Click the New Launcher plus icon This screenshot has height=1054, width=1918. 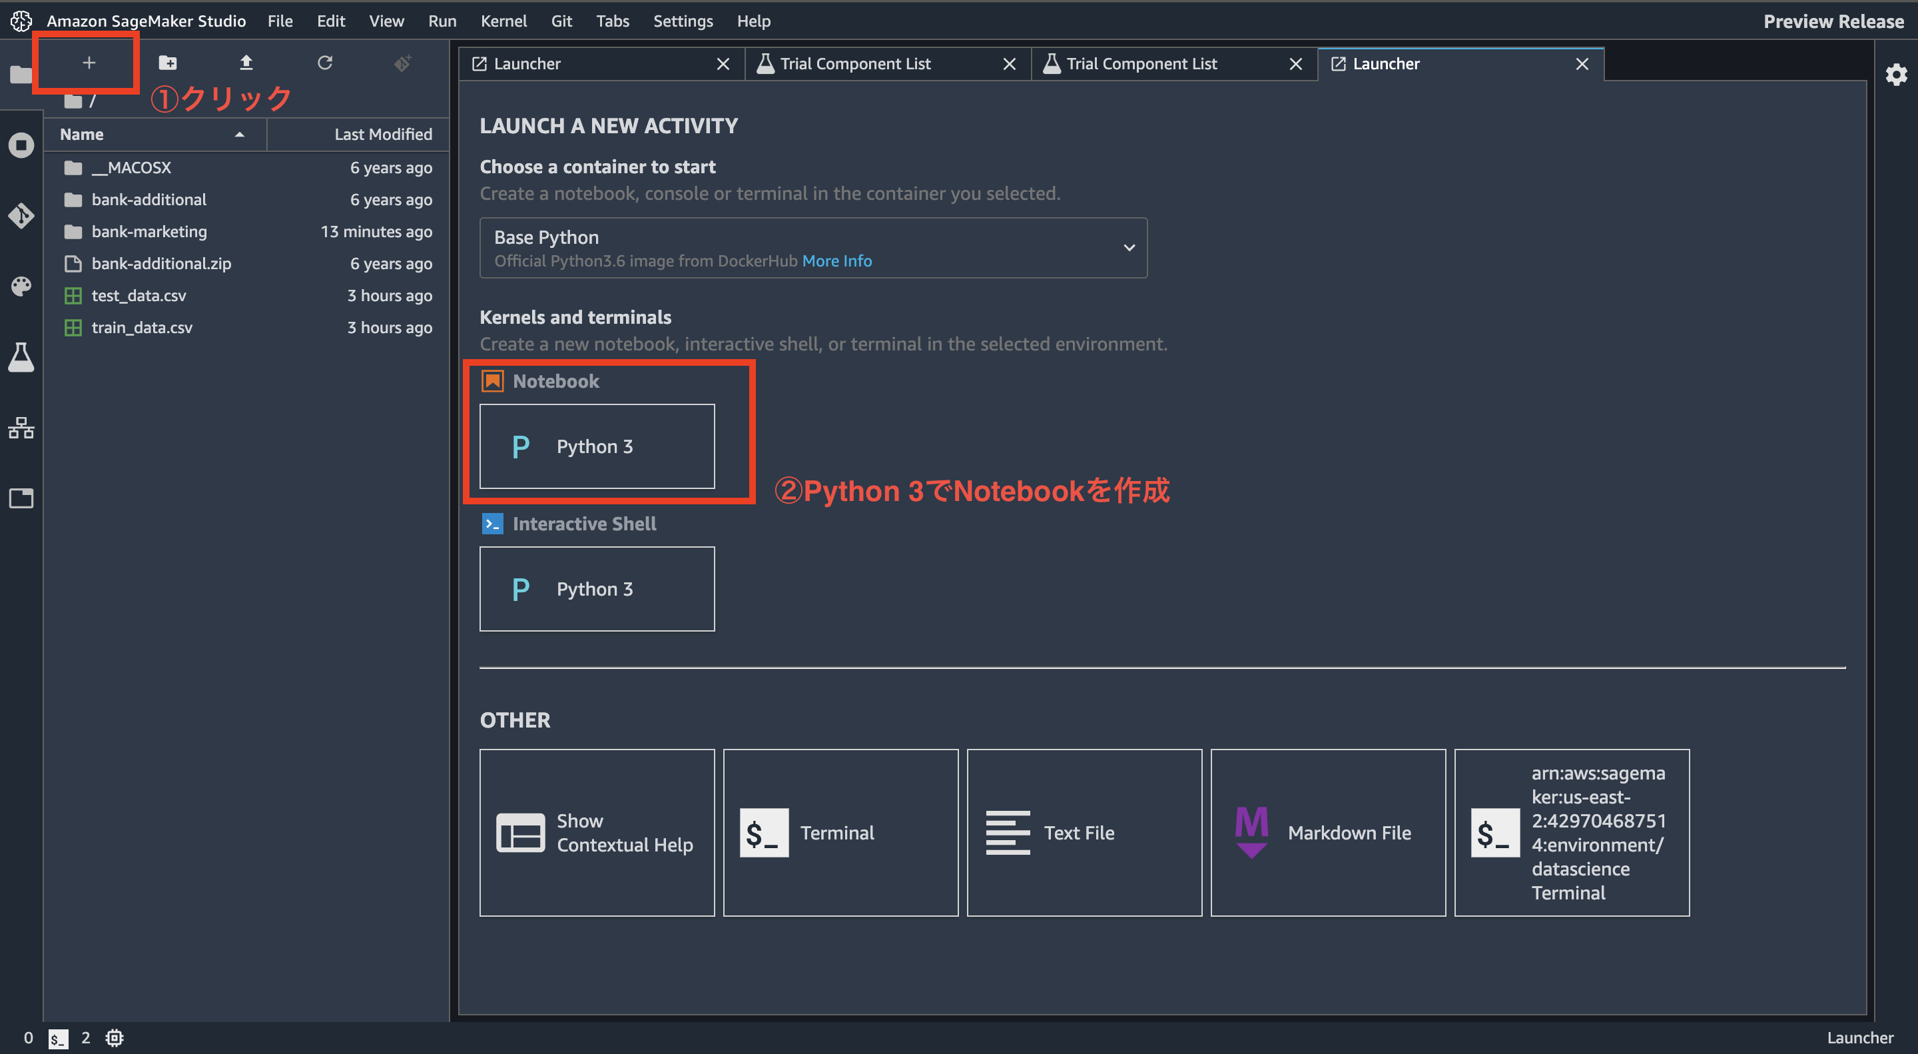pos(89,63)
